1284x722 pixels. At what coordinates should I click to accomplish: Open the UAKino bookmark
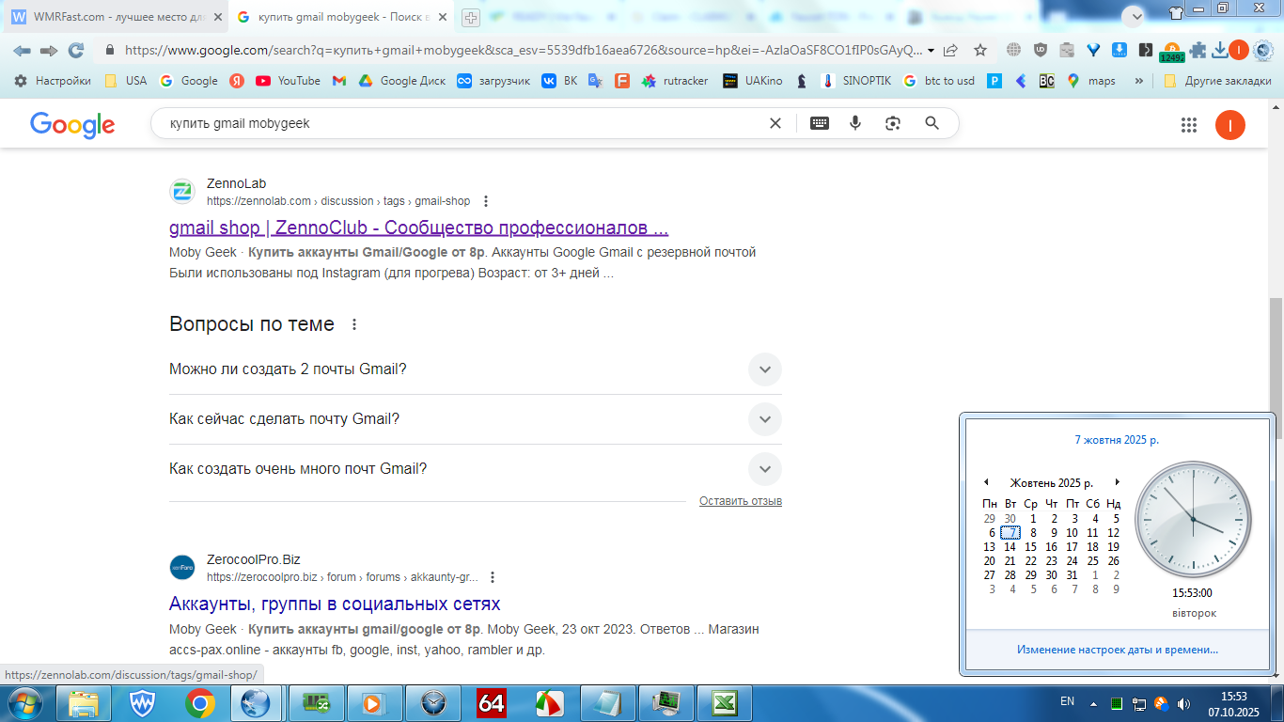click(753, 81)
